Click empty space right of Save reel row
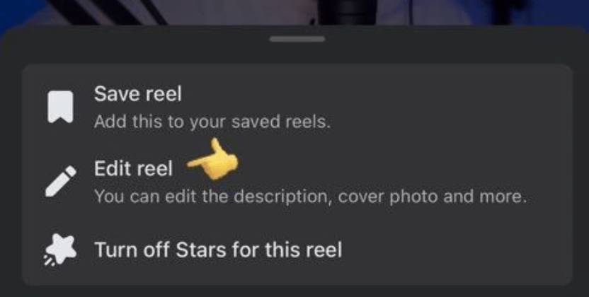The width and height of the screenshot is (589, 297). point(451,107)
